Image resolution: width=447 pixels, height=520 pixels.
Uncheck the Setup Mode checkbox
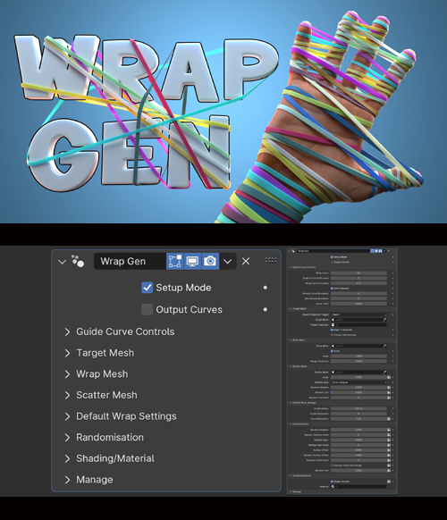pos(147,288)
